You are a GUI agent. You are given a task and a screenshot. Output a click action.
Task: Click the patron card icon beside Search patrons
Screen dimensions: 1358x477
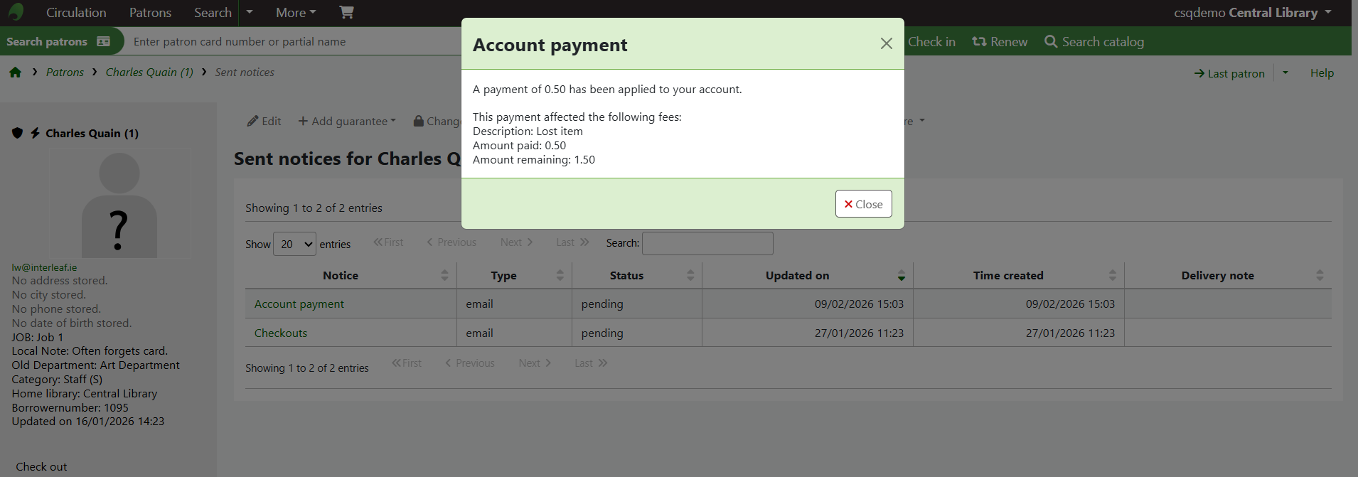click(103, 41)
